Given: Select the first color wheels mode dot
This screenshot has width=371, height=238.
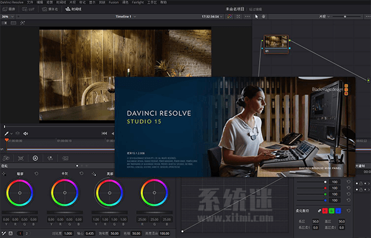Looking at the screenshot, I should [77, 166].
